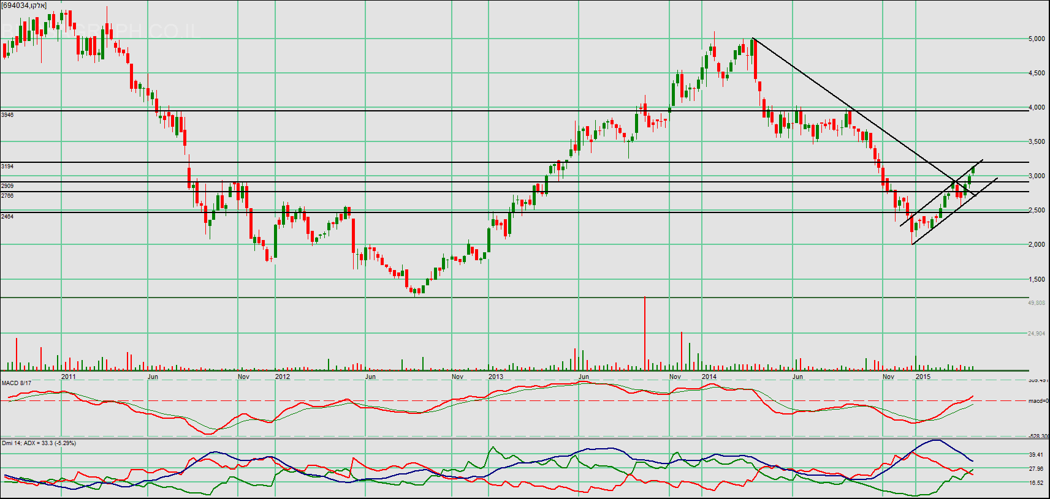Click the stock symbol title 694034
The height and width of the screenshot is (499, 1050).
point(24,6)
